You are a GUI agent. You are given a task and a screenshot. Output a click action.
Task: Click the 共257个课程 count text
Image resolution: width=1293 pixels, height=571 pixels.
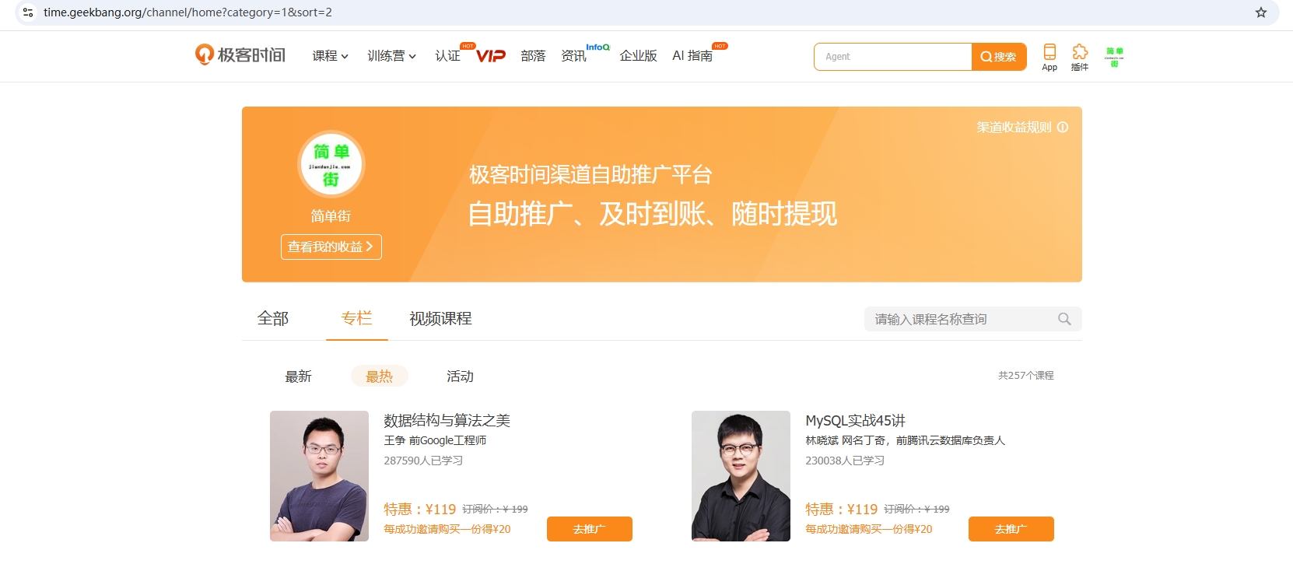click(x=1026, y=376)
